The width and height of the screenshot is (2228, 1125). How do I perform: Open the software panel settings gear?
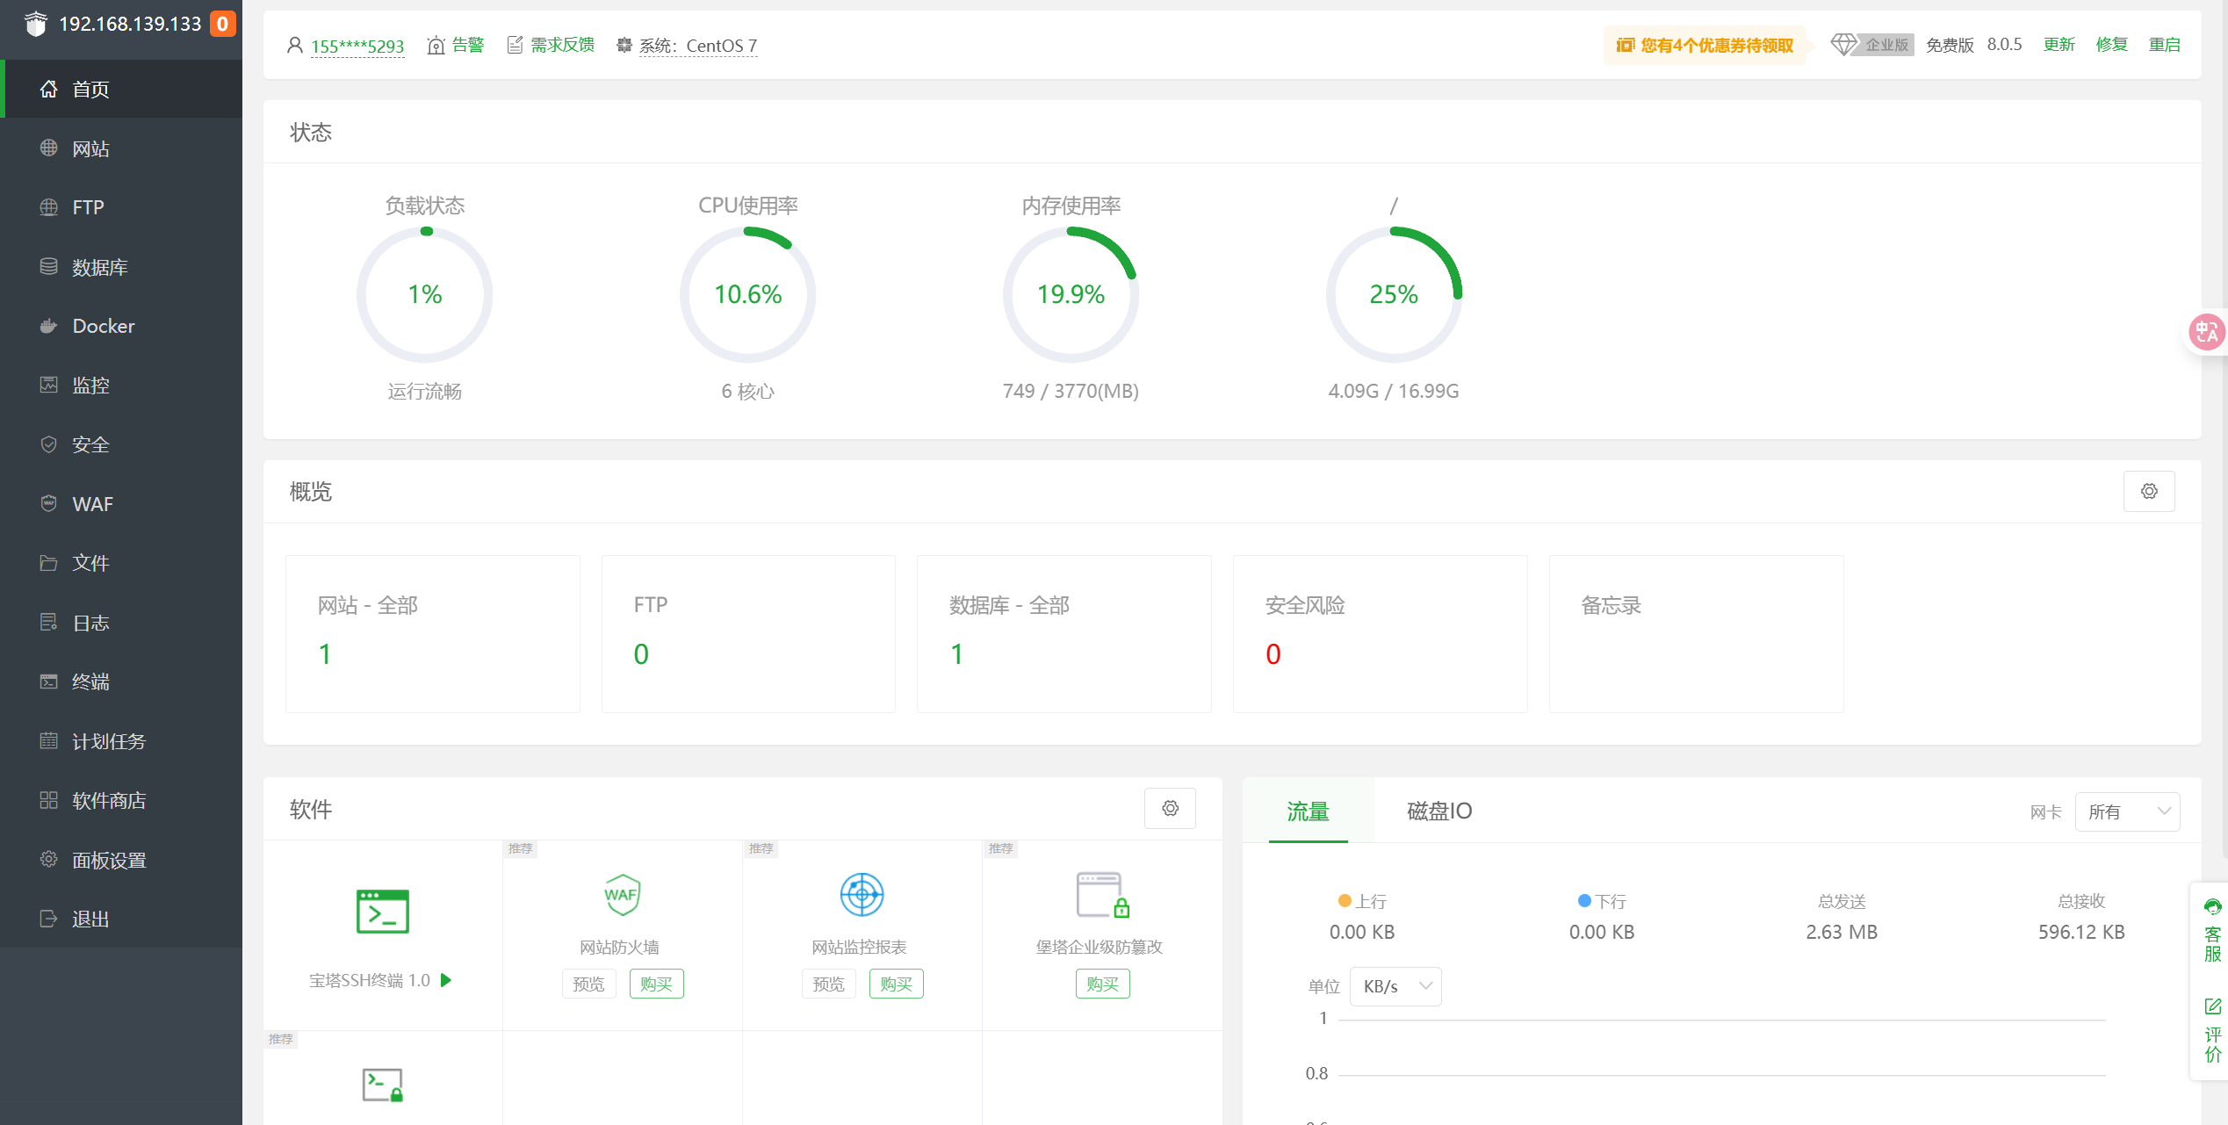tap(1170, 808)
